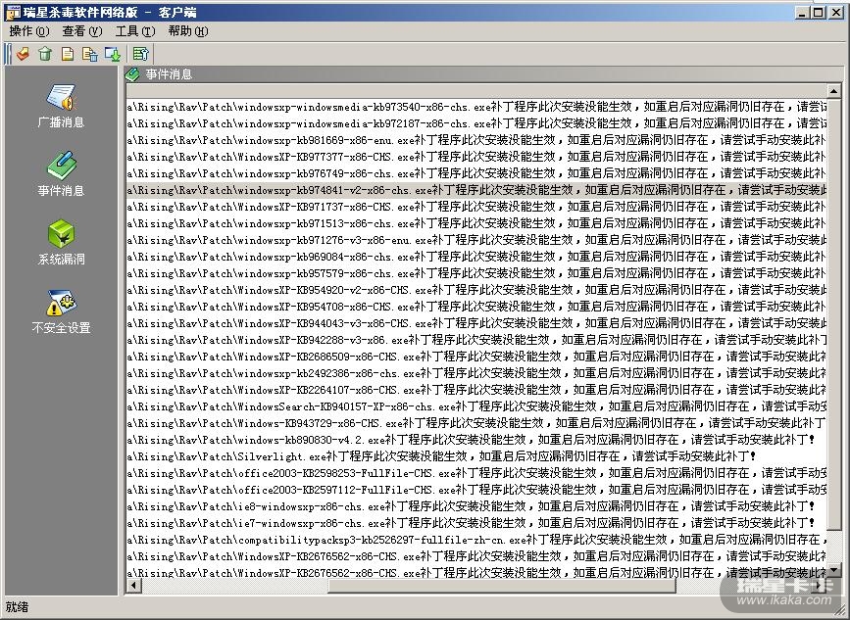
Task: Click the horizontal scrollbar thumb
Action: coord(502,585)
